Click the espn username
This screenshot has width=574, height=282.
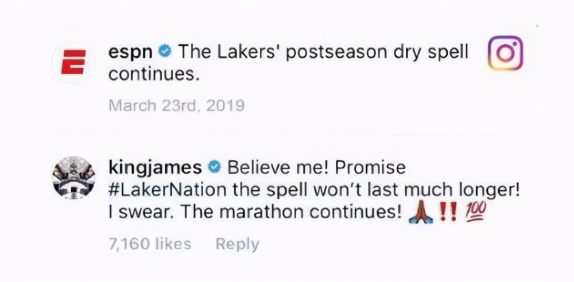pyautogui.click(x=130, y=53)
